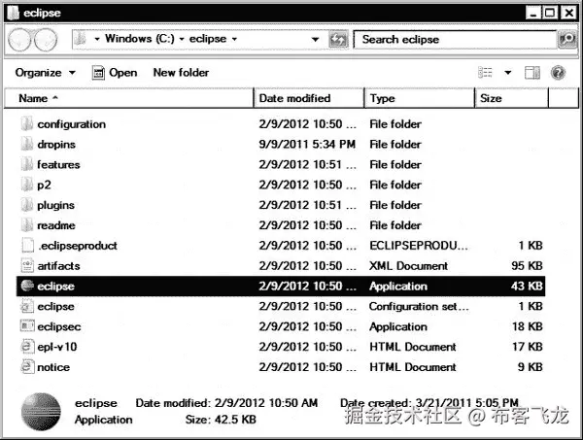Image resolution: width=583 pixels, height=440 pixels.
Task: Select the plugins folder name
Action: click(x=55, y=205)
